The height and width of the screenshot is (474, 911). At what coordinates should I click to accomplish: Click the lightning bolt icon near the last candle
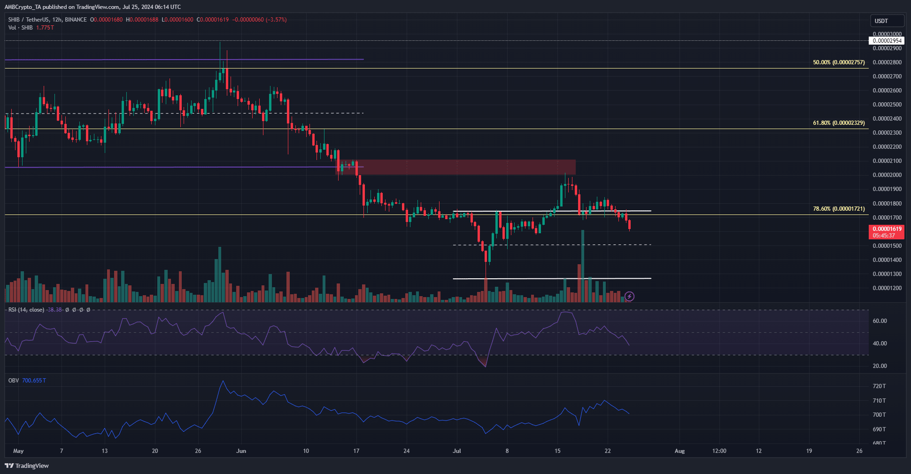pyautogui.click(x=630, y=296)
